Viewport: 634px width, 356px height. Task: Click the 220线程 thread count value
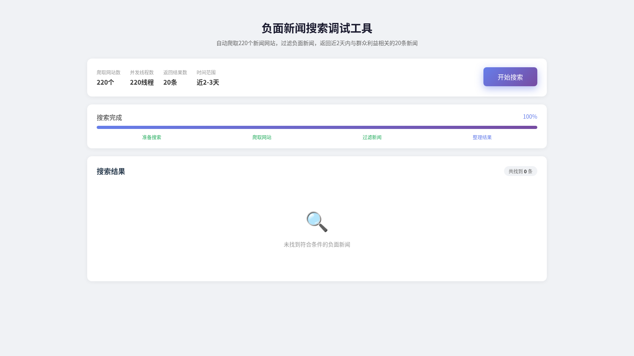pos(142,82)
